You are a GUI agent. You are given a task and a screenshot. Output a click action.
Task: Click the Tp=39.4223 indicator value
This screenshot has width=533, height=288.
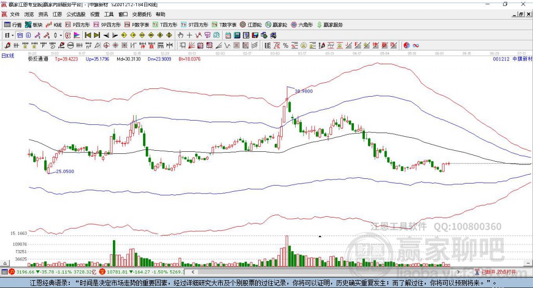point(66,59)
